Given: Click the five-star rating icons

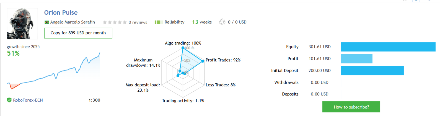Looking at the screenshot, I should point(115,22).
